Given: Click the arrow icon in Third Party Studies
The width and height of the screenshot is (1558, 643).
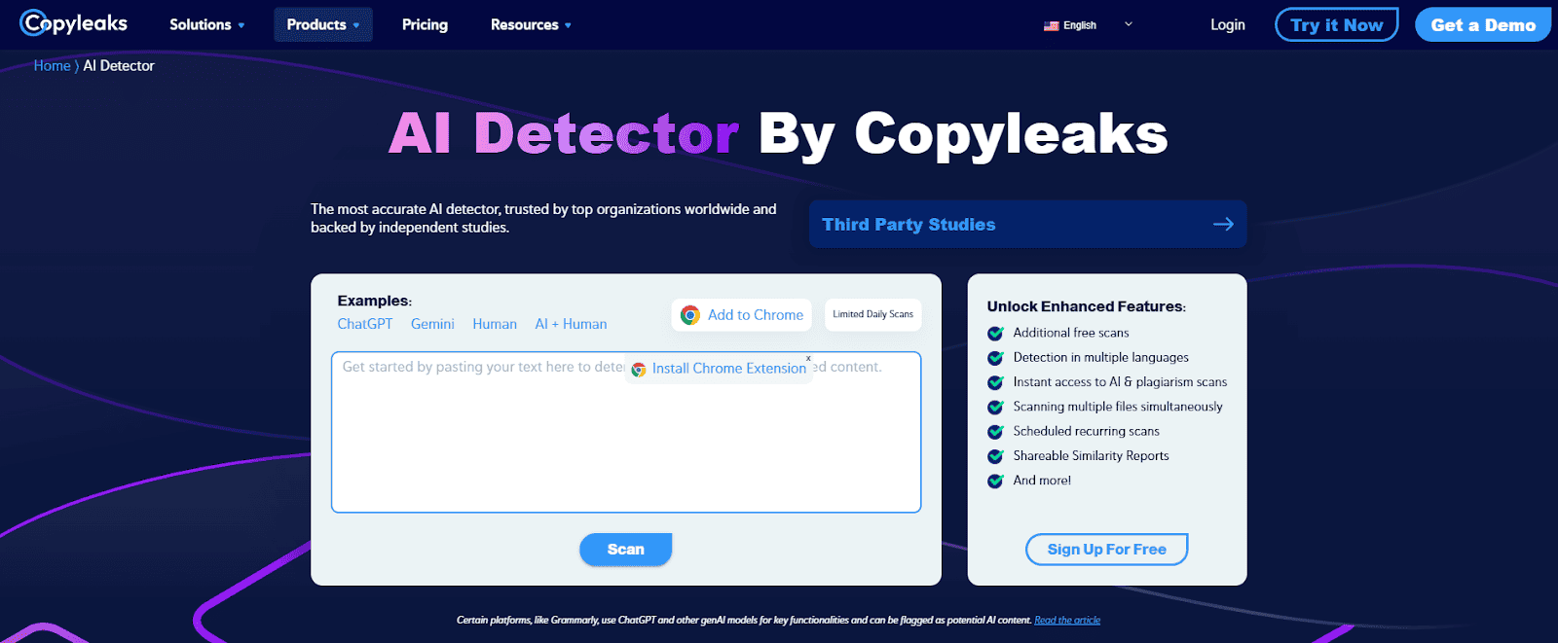Looking at the screenshot, I should [x=1223, y=225].
